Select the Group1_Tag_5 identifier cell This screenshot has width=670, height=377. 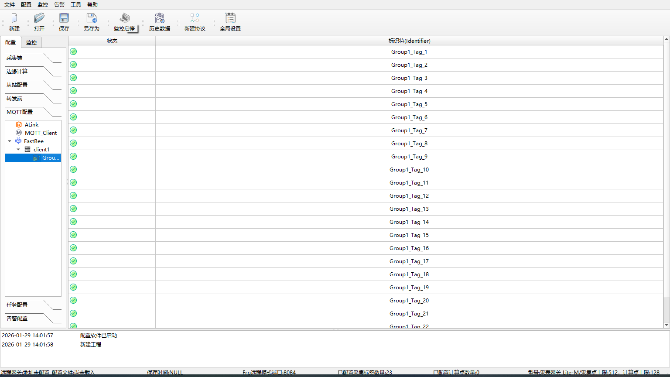(409, 104)
